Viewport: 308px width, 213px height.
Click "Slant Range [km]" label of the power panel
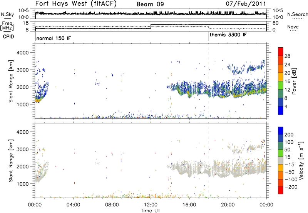11,81
